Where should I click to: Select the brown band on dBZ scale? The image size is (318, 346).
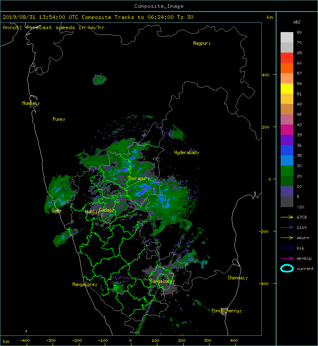(287, 109)
